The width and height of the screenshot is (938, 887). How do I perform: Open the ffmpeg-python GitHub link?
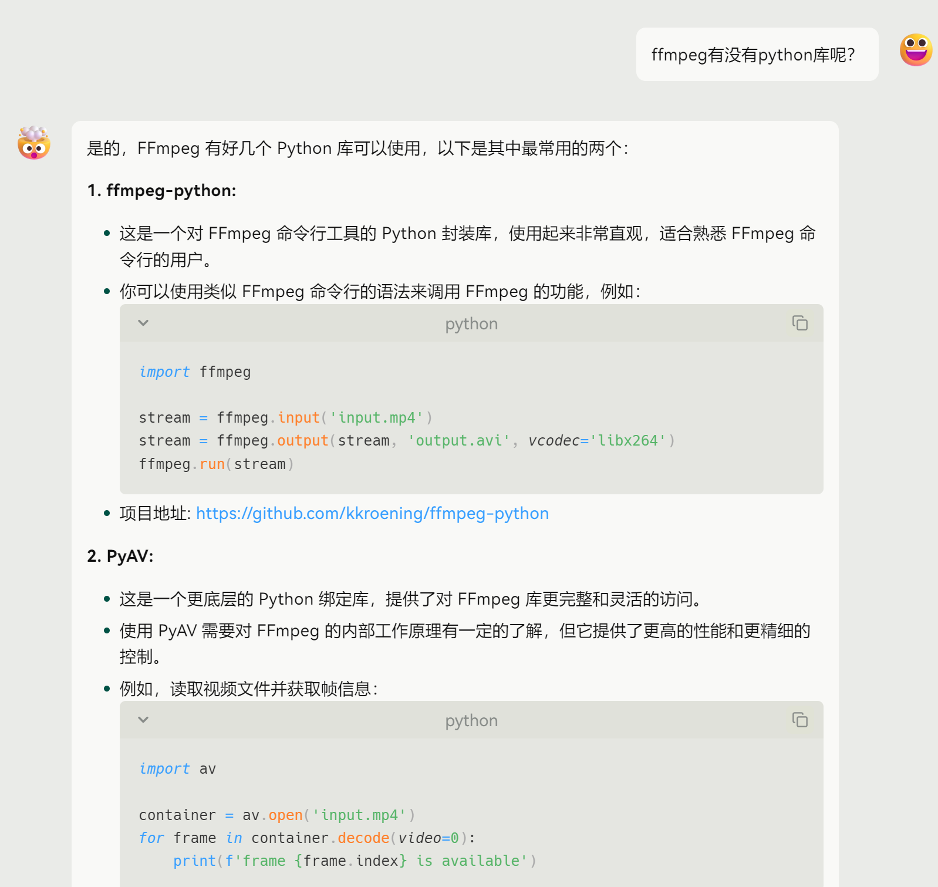[x=372, y=514]
